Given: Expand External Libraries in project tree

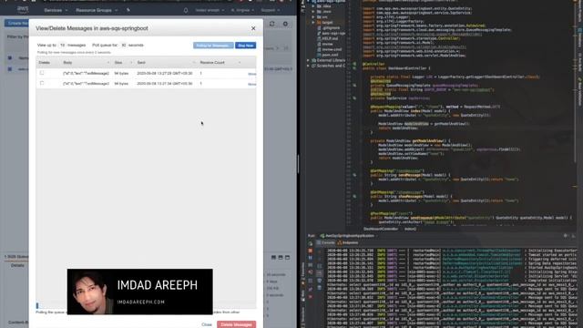Looking at the screenshot, I should coord(308,60).
